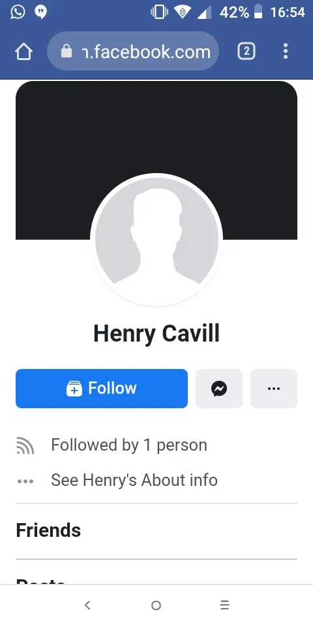313x627 pixels.
Task: Tap the Android back navigation button
Action: [x=87, y=605]
